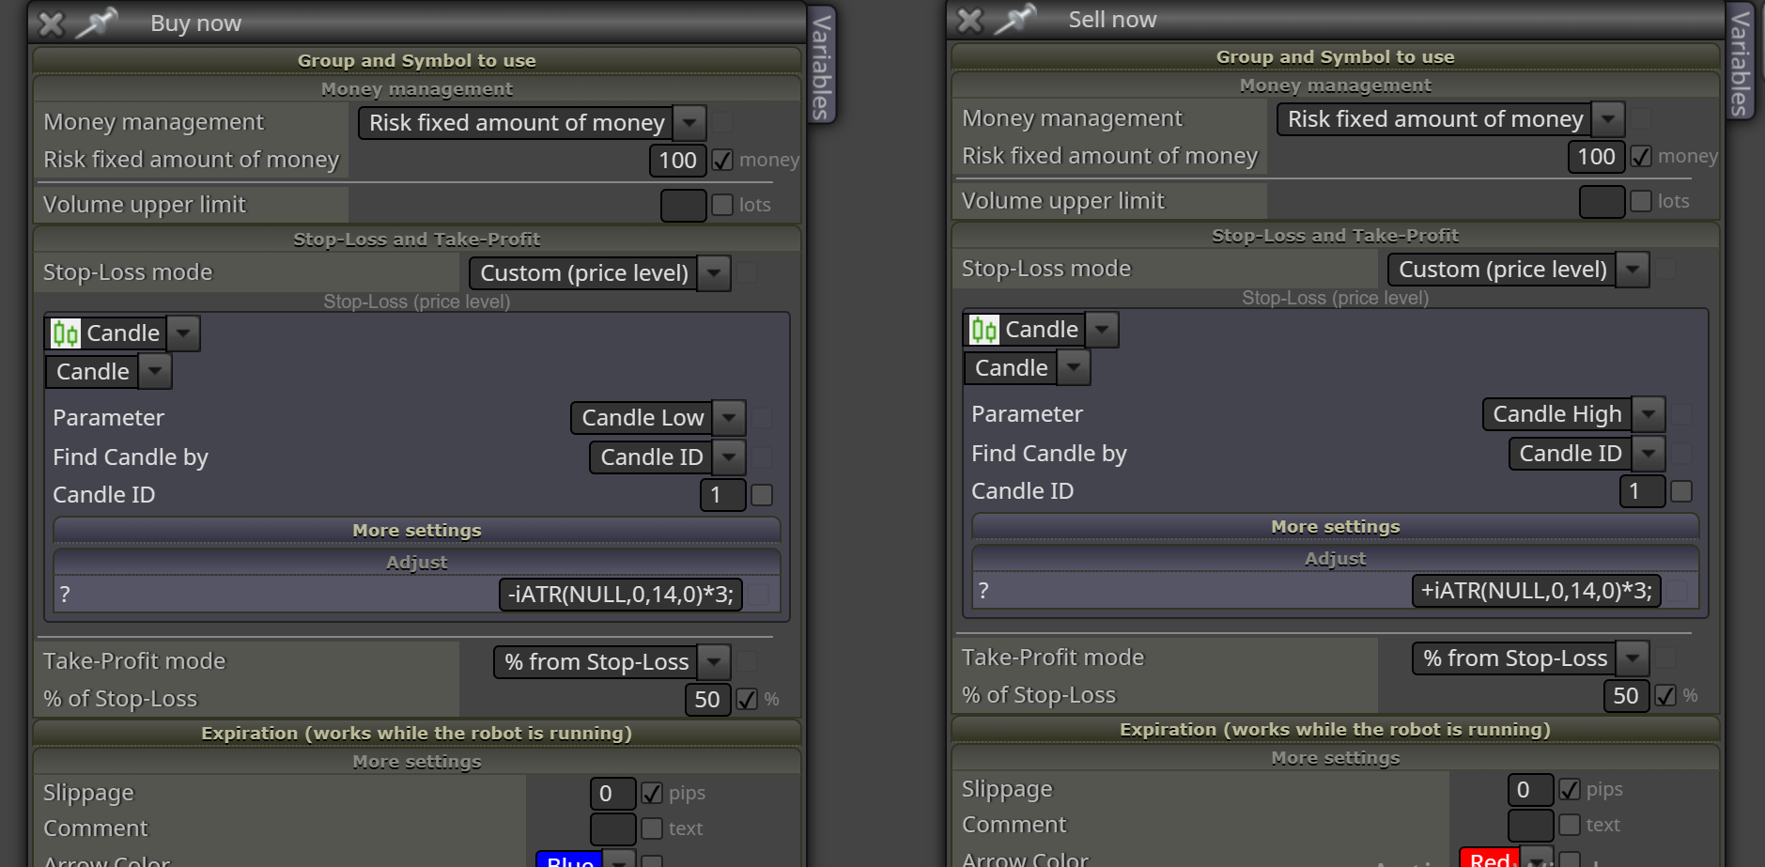Edit % of Stop-Loss value in Buy now

(708, 700)
